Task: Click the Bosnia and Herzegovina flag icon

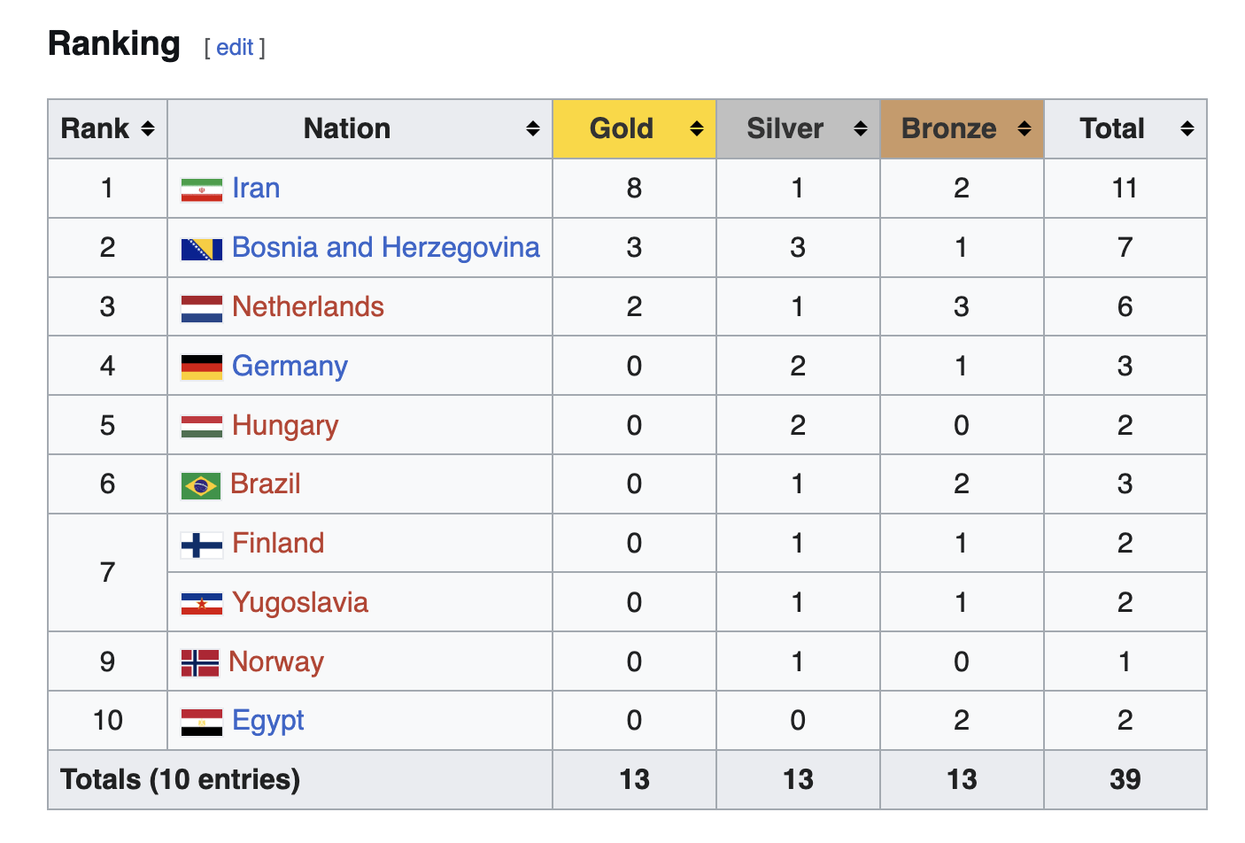Action: (x=201, y=249)
